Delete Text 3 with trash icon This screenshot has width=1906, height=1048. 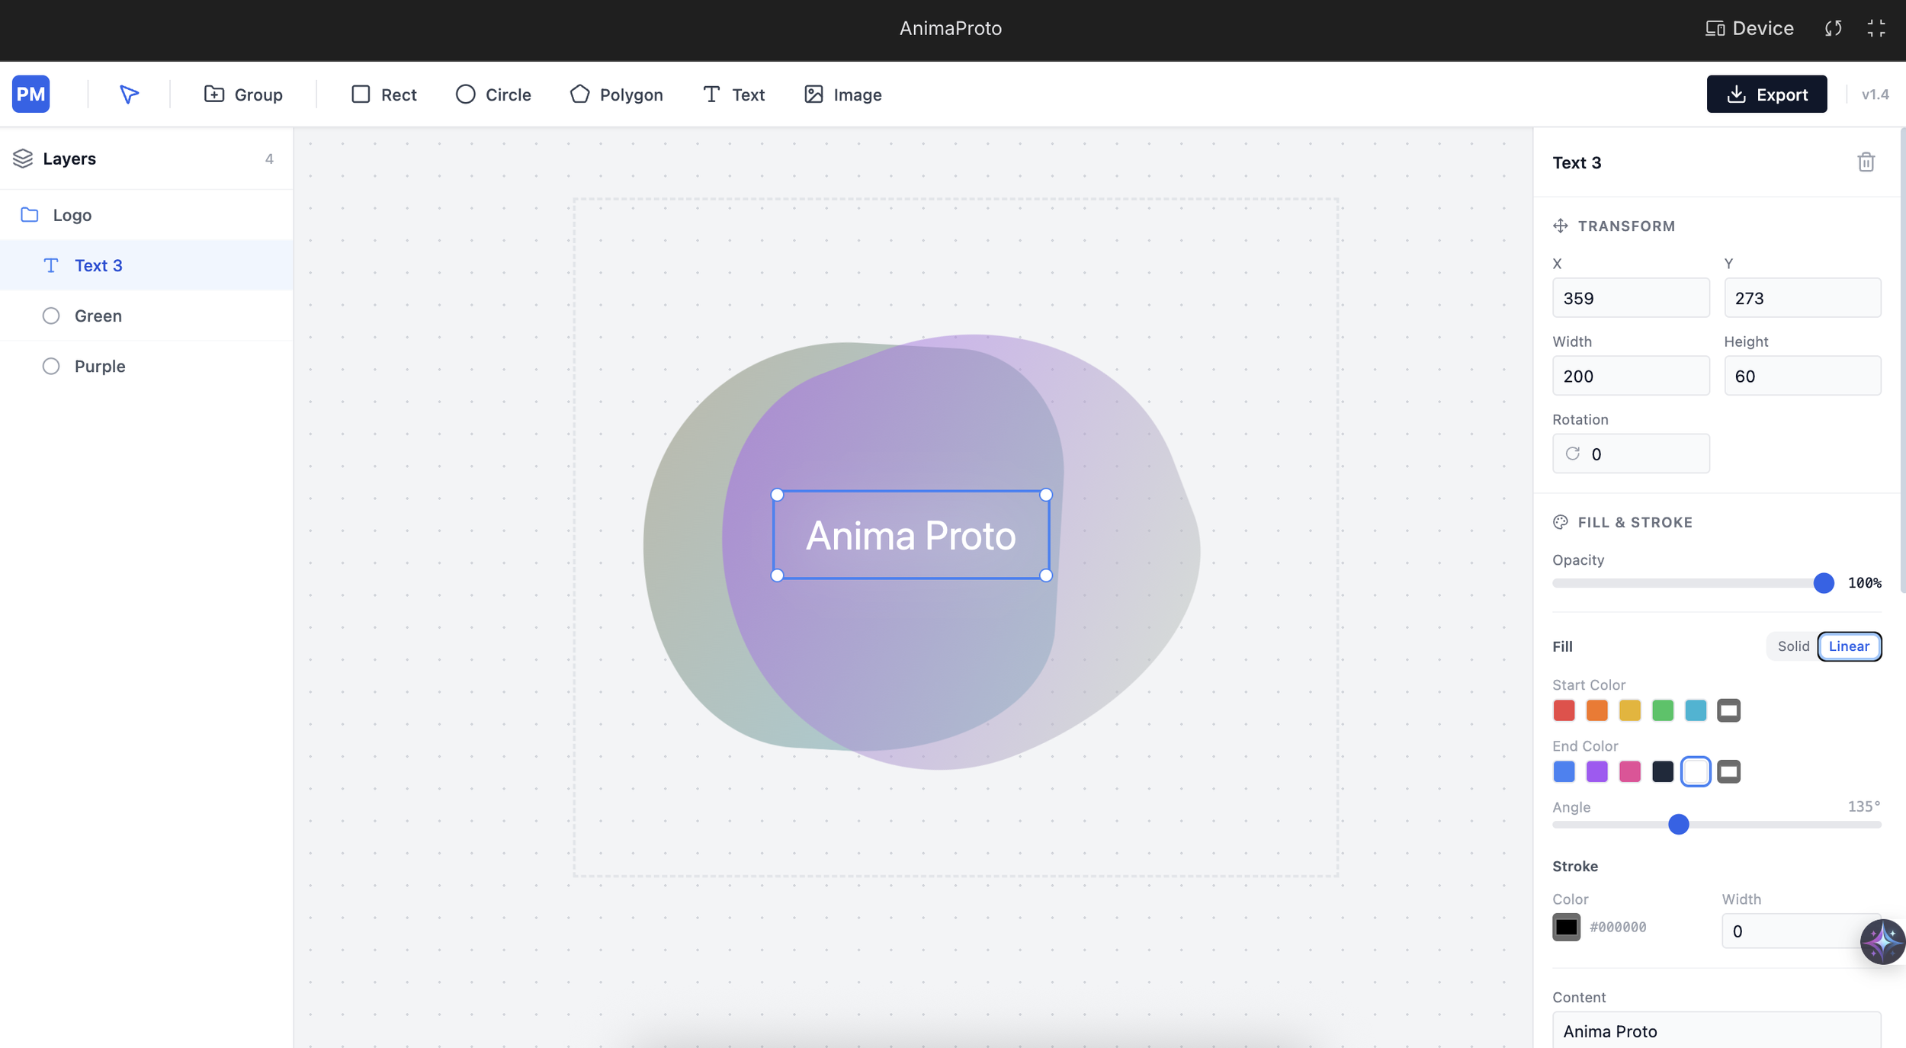tap(1866, 162)
